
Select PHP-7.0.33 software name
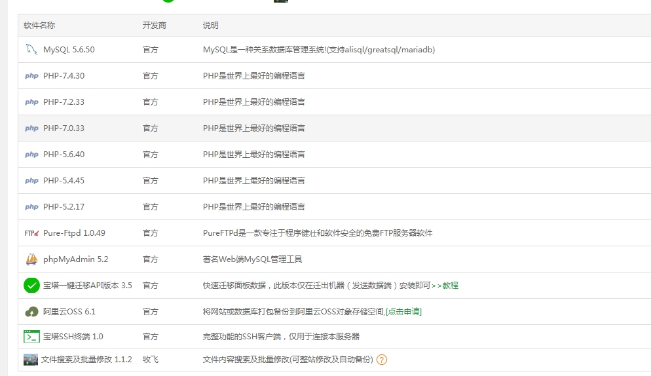[64, 128]
